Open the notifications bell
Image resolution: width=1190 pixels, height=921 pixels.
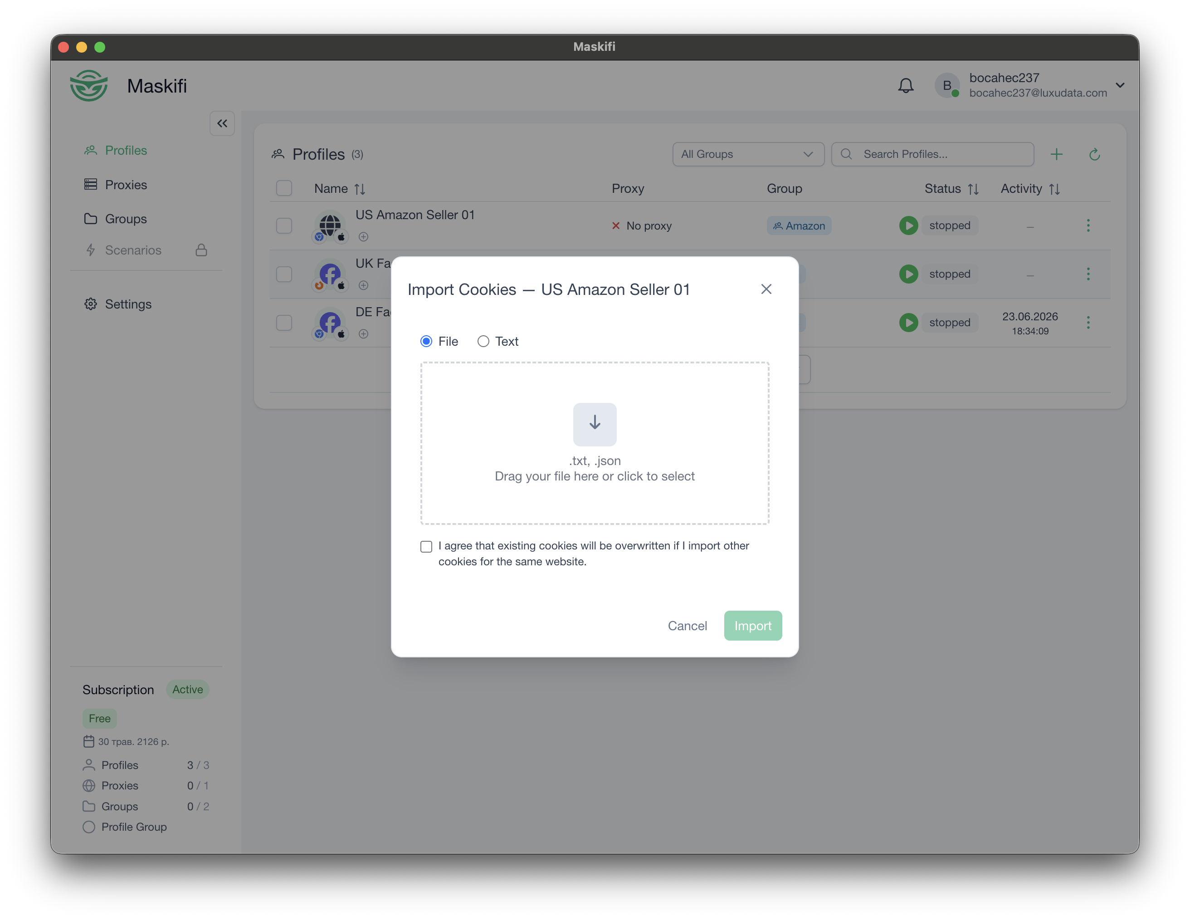906,86
